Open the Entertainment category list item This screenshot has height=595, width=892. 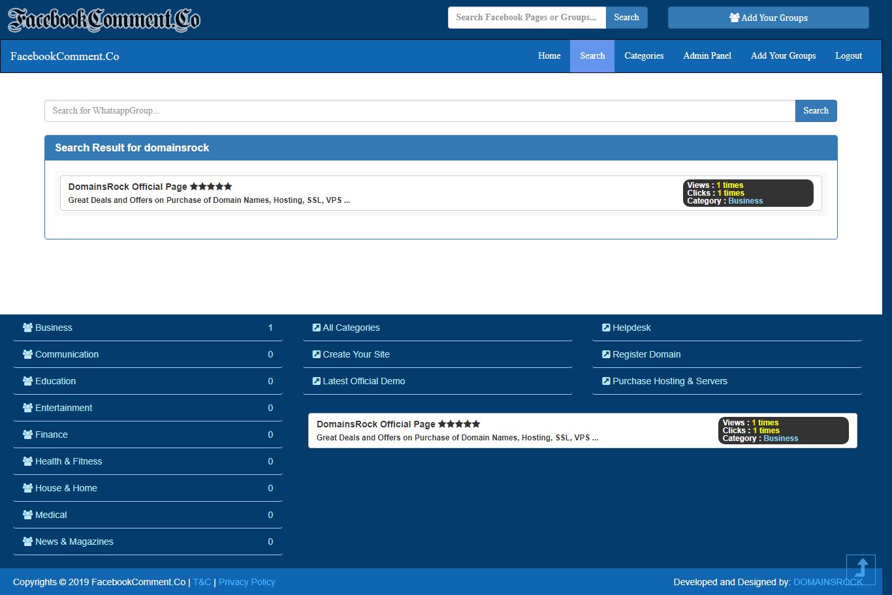(x=148, y=408)
